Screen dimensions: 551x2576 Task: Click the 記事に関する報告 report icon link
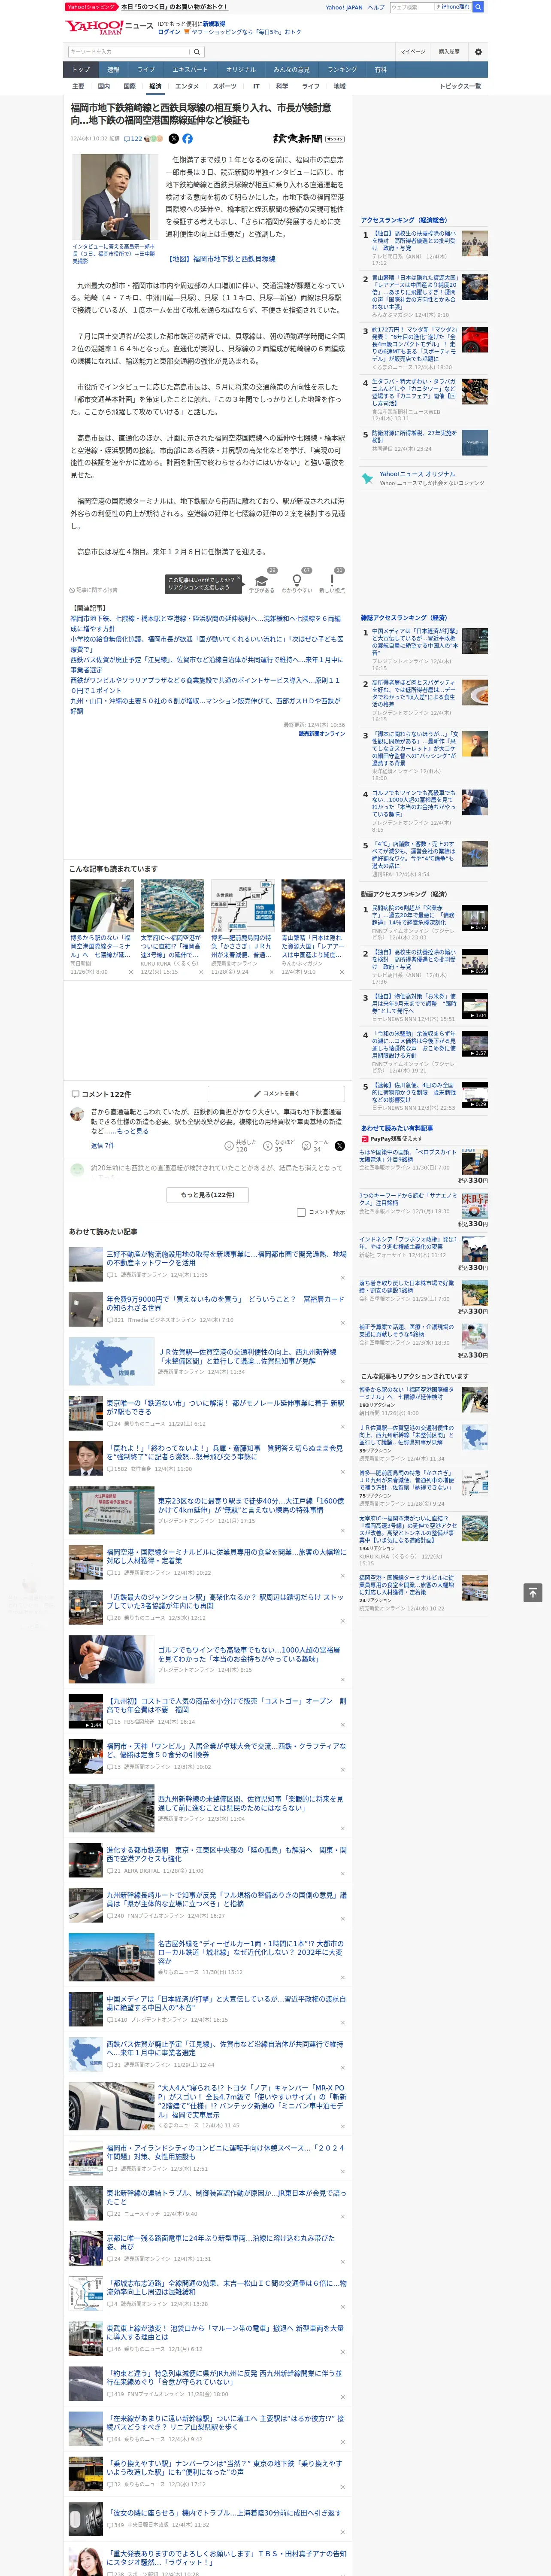tap(93, 590)
